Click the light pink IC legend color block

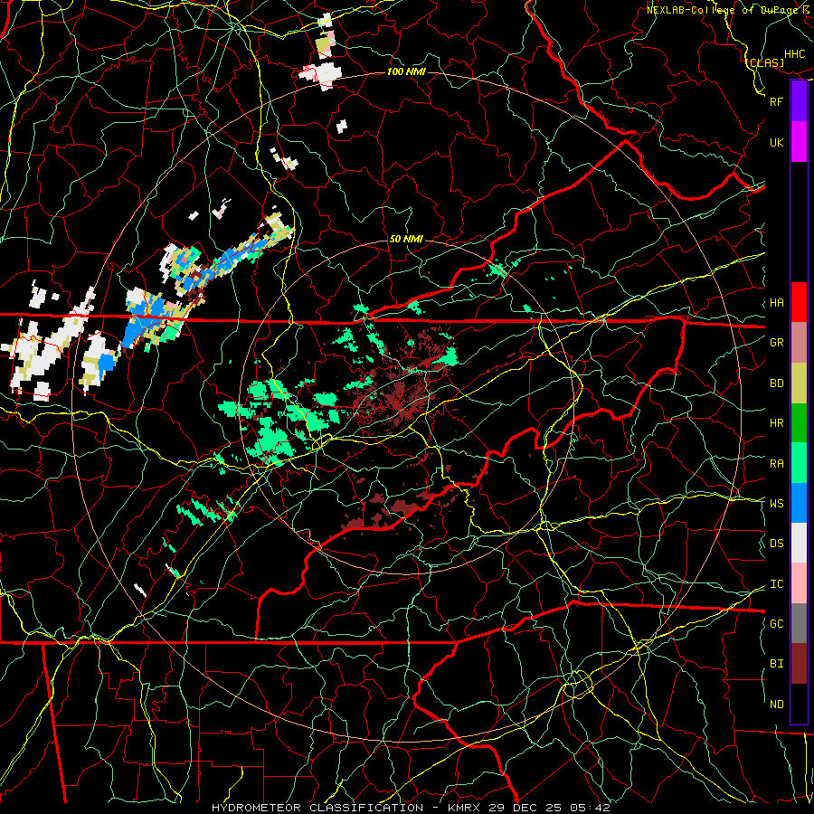(x=799, y=583)
